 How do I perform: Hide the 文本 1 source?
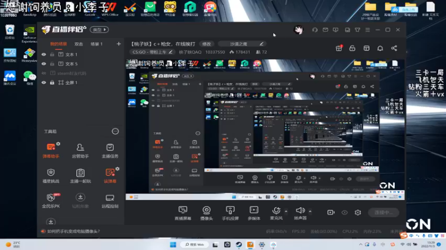click(44, 54)
